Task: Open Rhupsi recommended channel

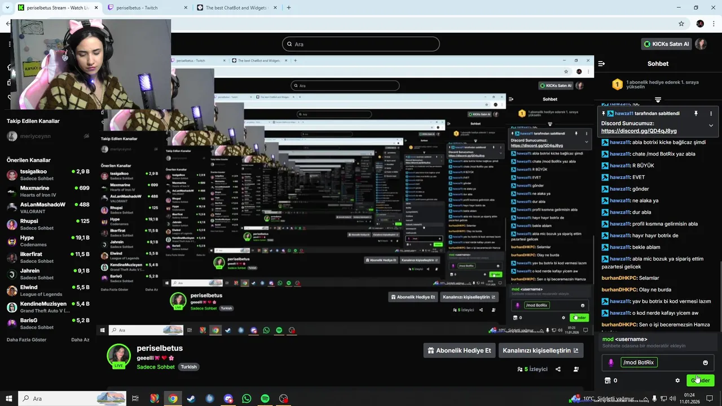Action: click(x=48, y=224)
